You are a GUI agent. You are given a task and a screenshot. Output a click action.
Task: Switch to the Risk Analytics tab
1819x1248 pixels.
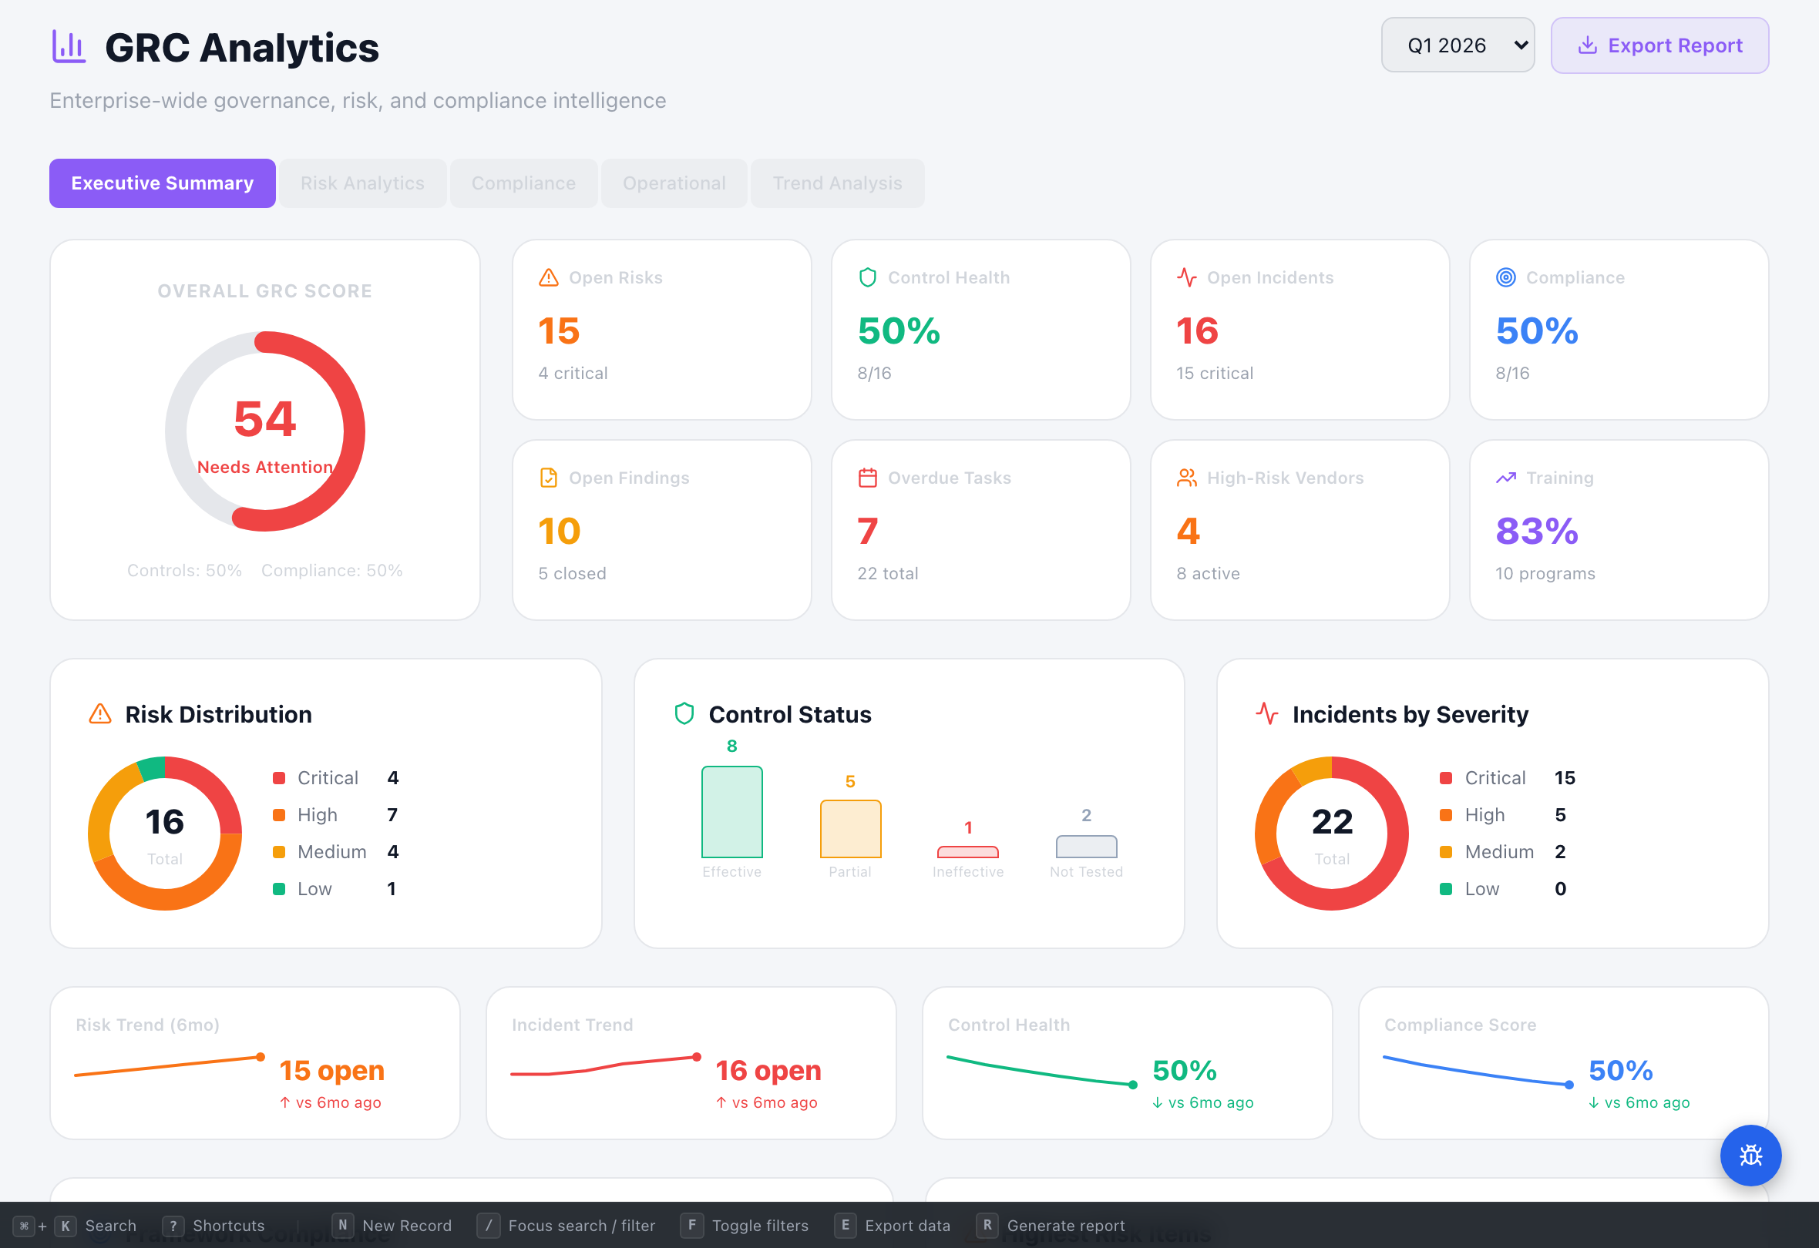(362, 183)
